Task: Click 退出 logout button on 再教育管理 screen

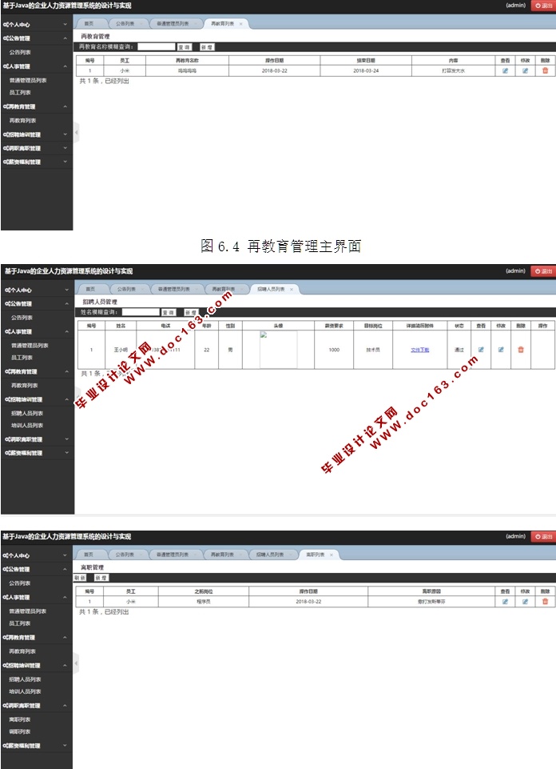Action: [x=543, y=6]
